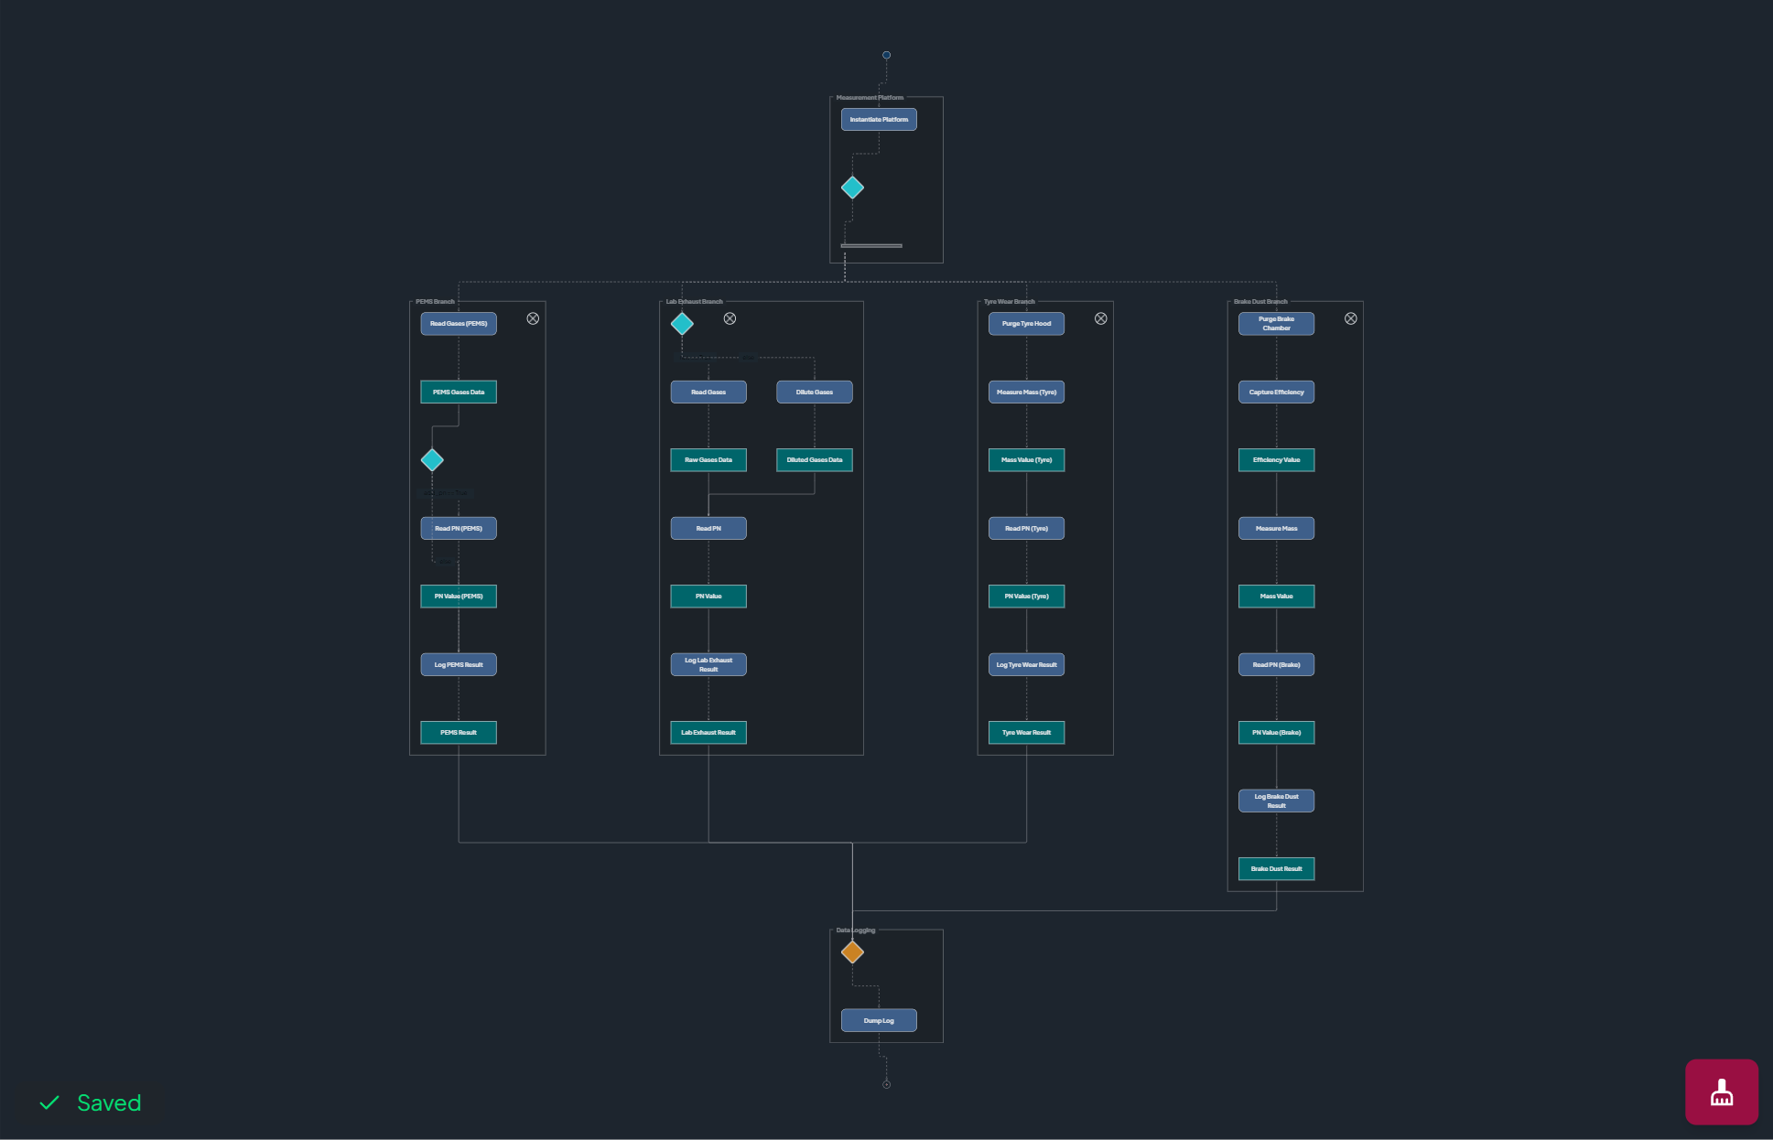Select the Read PN (Tyre) action node

1026,528
